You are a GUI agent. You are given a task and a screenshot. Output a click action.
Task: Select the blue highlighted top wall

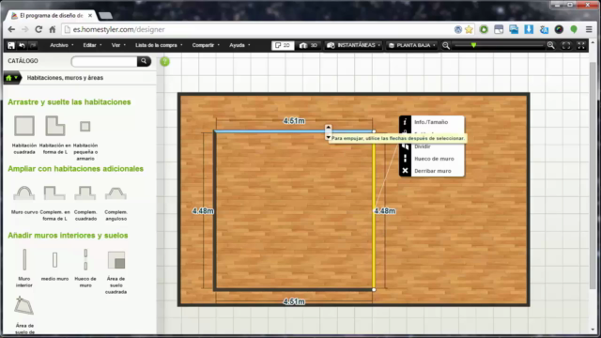tap(293, 131)
